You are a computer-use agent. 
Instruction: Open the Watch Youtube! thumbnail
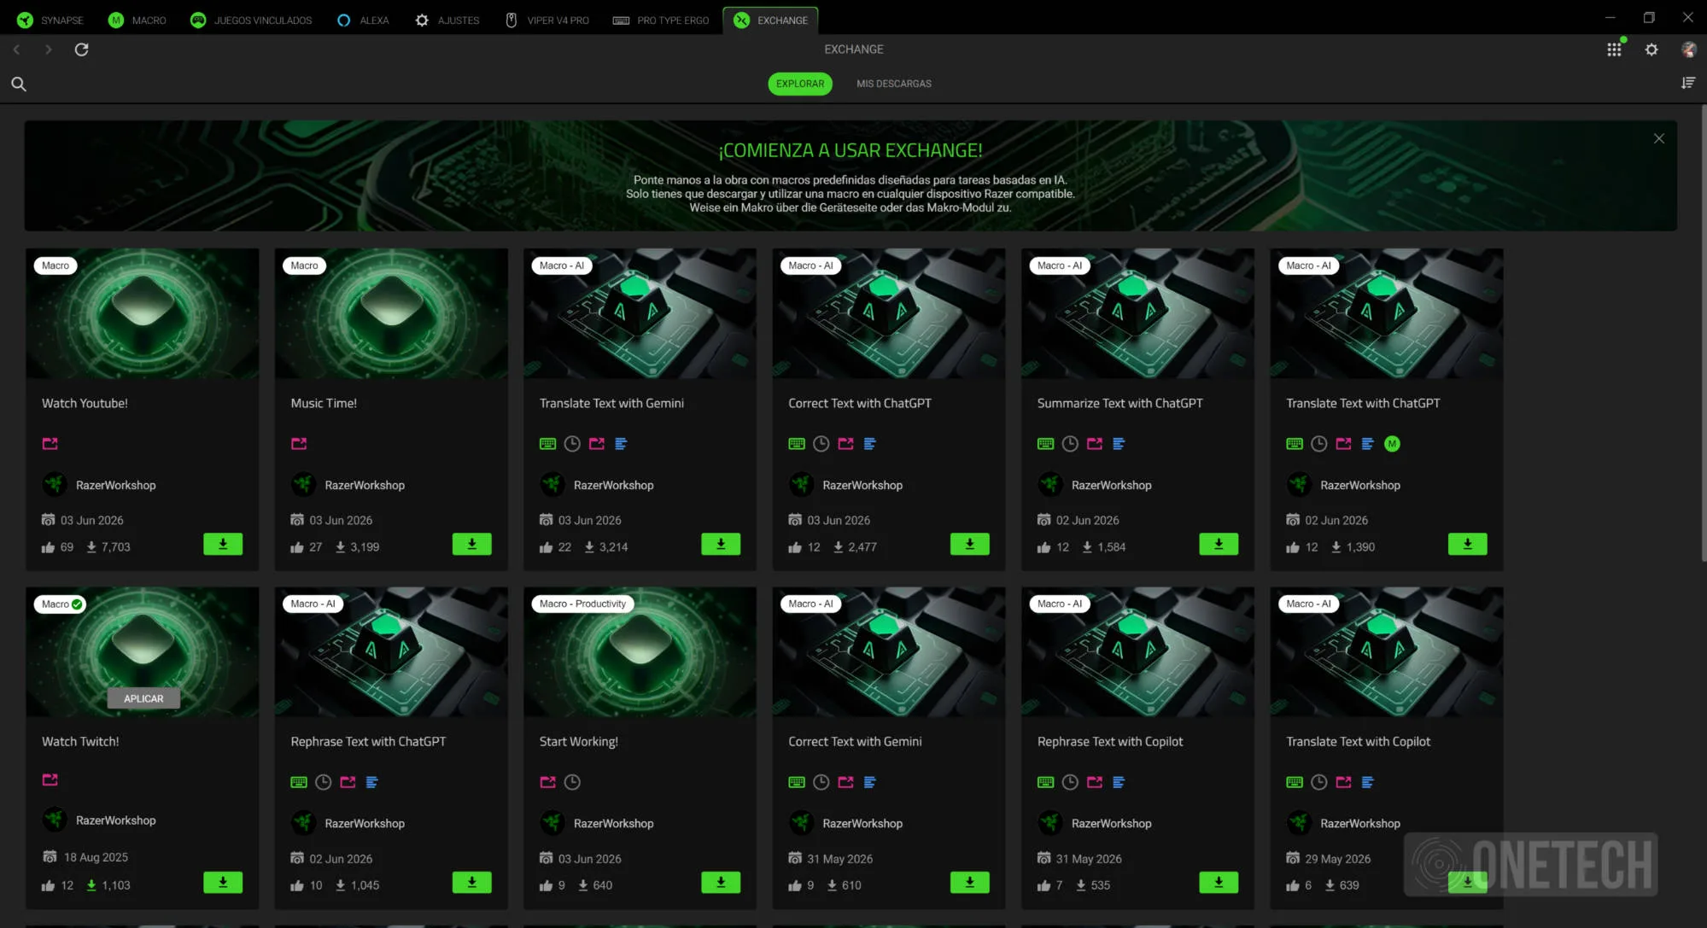pos(143,313)
